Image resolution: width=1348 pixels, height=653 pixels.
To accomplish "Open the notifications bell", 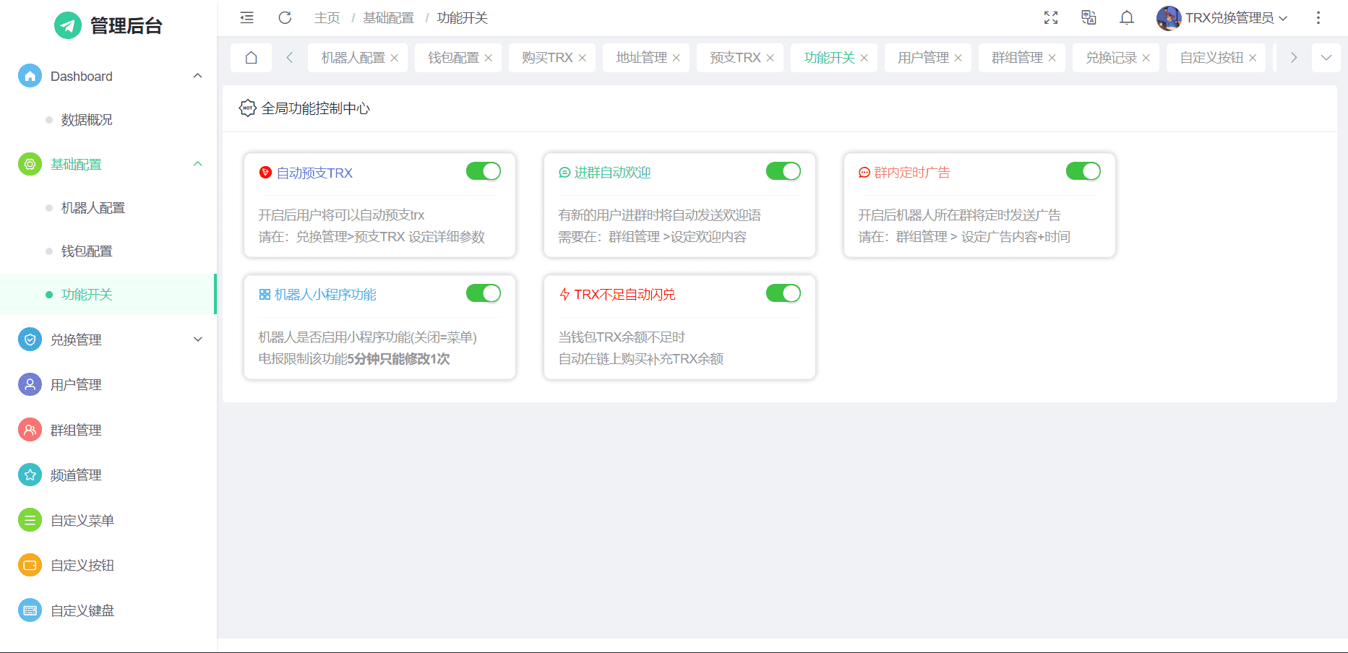I will coord(1126,18).
